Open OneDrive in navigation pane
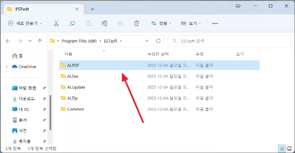The height and width of the screenshot is (153, 295). pos(24,67)
